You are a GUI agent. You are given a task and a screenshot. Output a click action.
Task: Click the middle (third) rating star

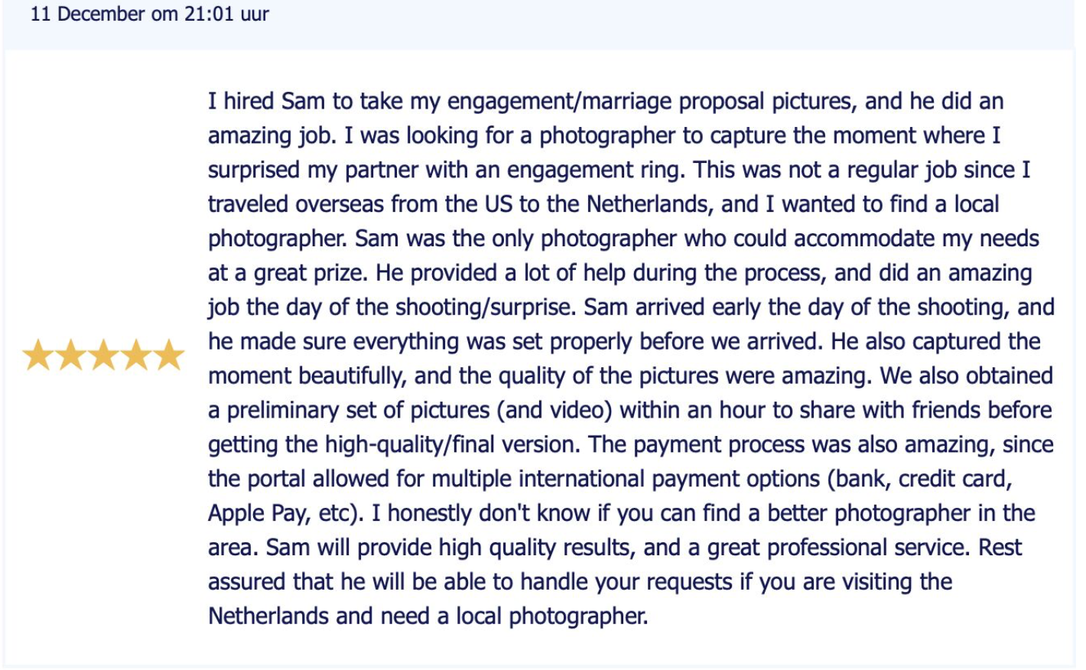(104, 356)
